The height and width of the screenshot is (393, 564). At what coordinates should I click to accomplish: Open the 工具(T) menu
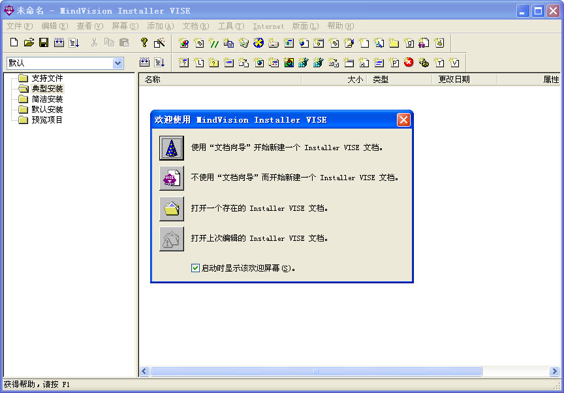pyautogui.click(x=230, y=26)
